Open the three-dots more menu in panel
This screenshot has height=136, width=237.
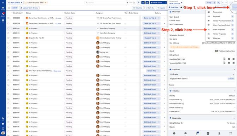(x=235, y=7)
